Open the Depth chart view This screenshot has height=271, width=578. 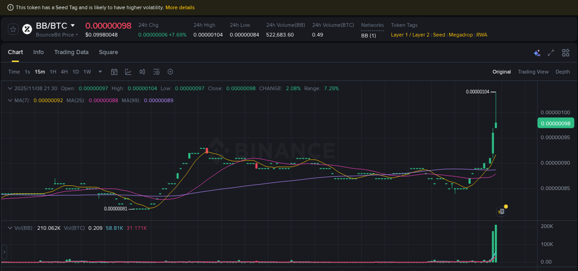[x=563, y=72]
